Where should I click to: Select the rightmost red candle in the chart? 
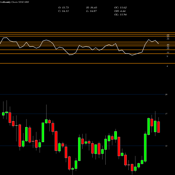tap(159, 127)
